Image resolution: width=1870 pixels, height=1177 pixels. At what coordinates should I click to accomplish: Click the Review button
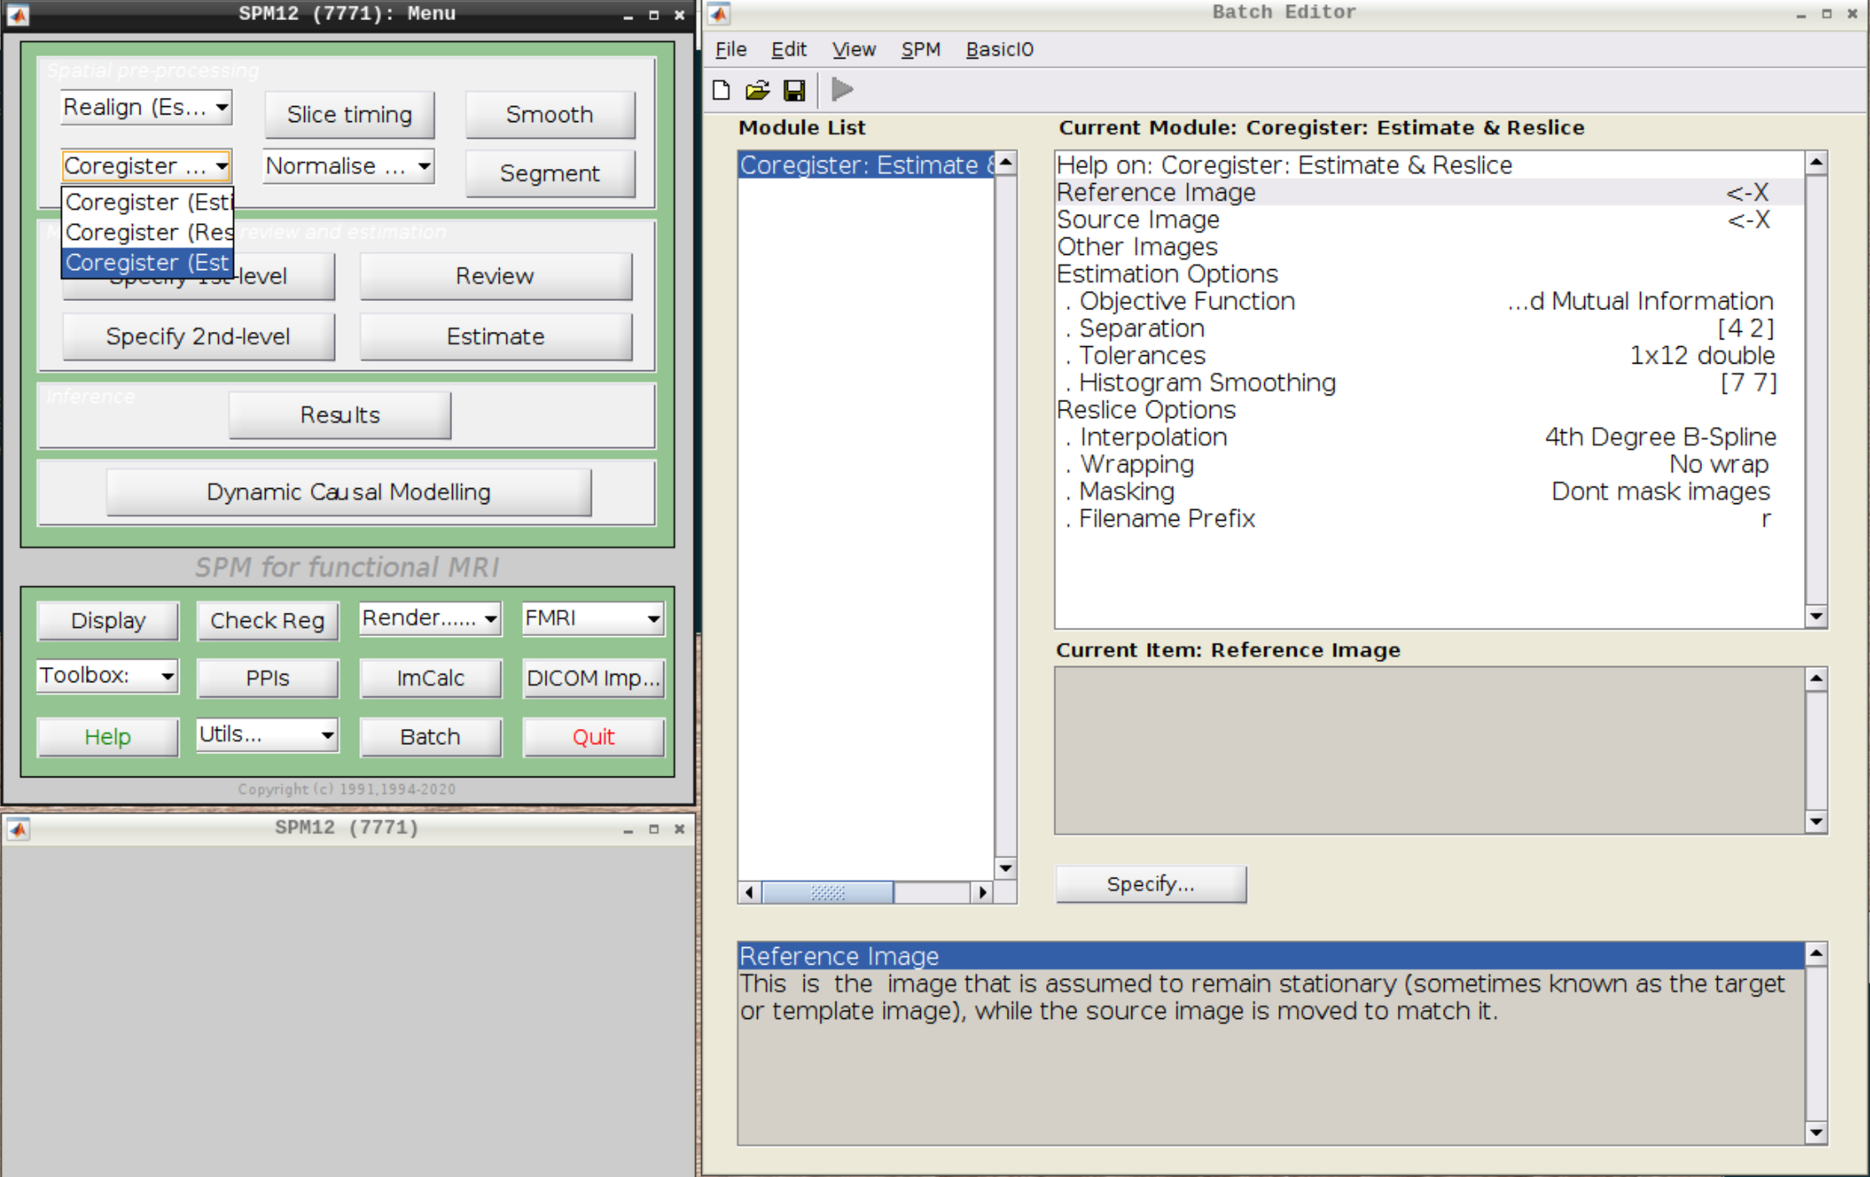point(495,276)
